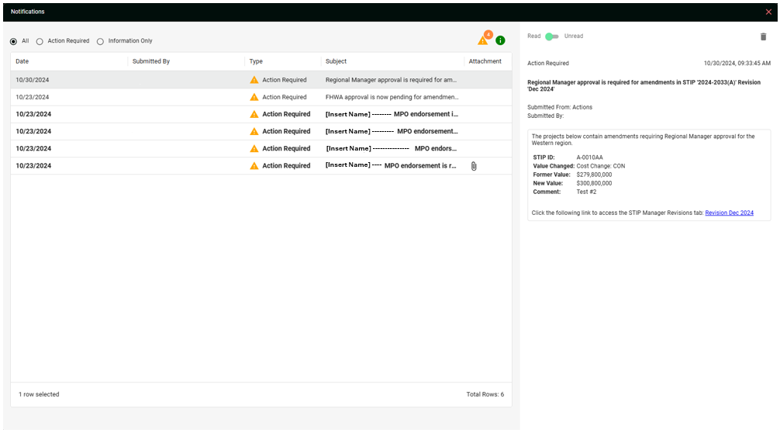The image size is (780, 433).
Task: Click the 'Submitted From: Actions' text
Action: click(x=560, y=107)
